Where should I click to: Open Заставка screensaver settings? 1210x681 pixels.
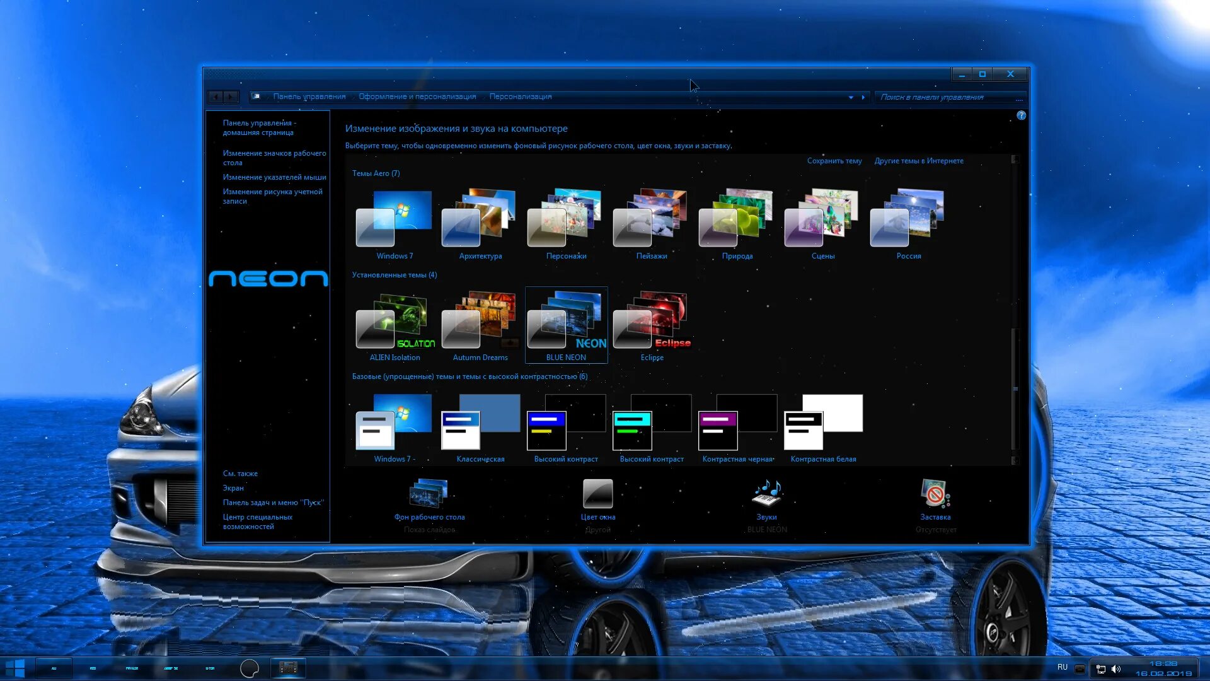pyautogui.click(x=935, y=505)
